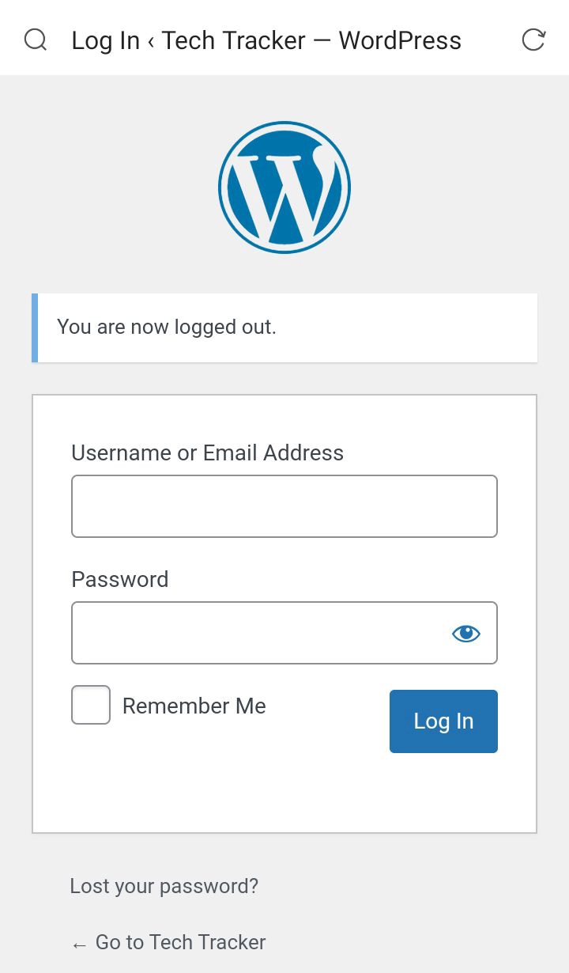Select the "Tech Tracker" text in the page title
Viewport: 569px width, 973px height.
pos(234,40)
